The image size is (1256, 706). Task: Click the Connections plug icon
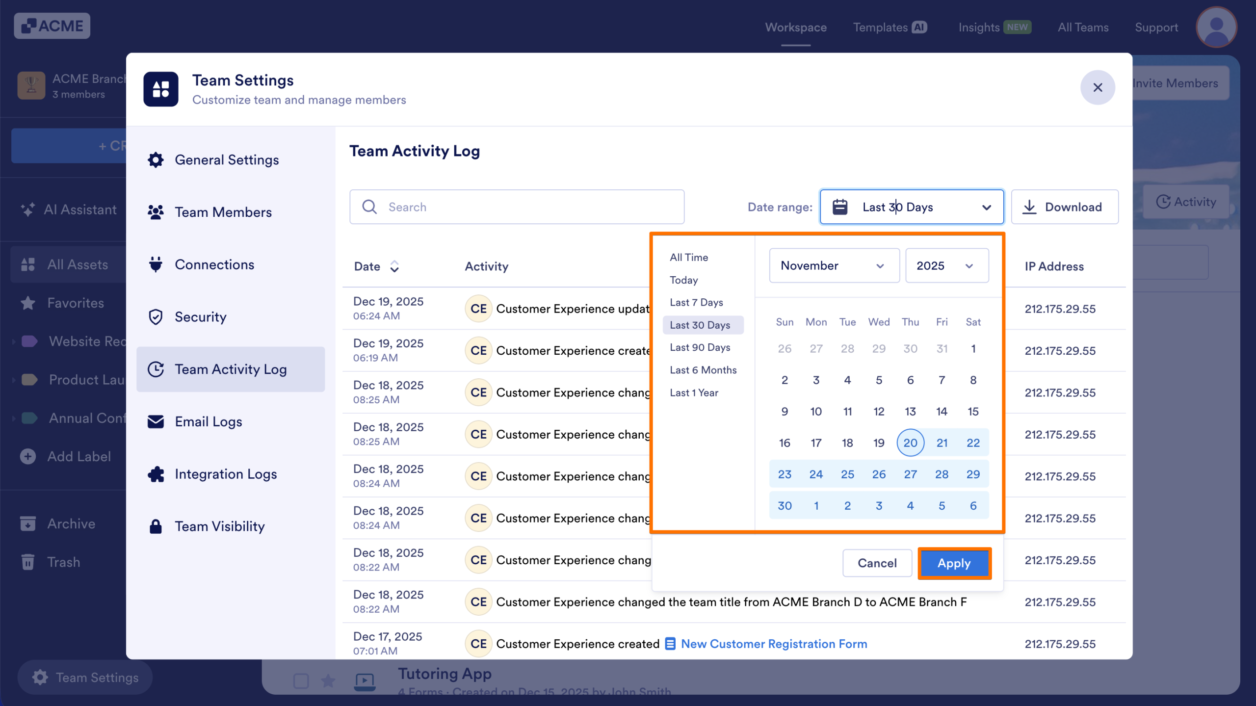(x=155, y=264)
